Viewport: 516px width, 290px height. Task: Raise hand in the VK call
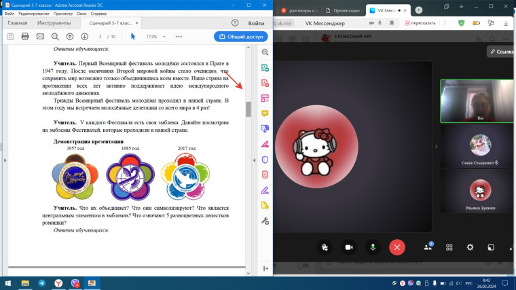[325, 247]
